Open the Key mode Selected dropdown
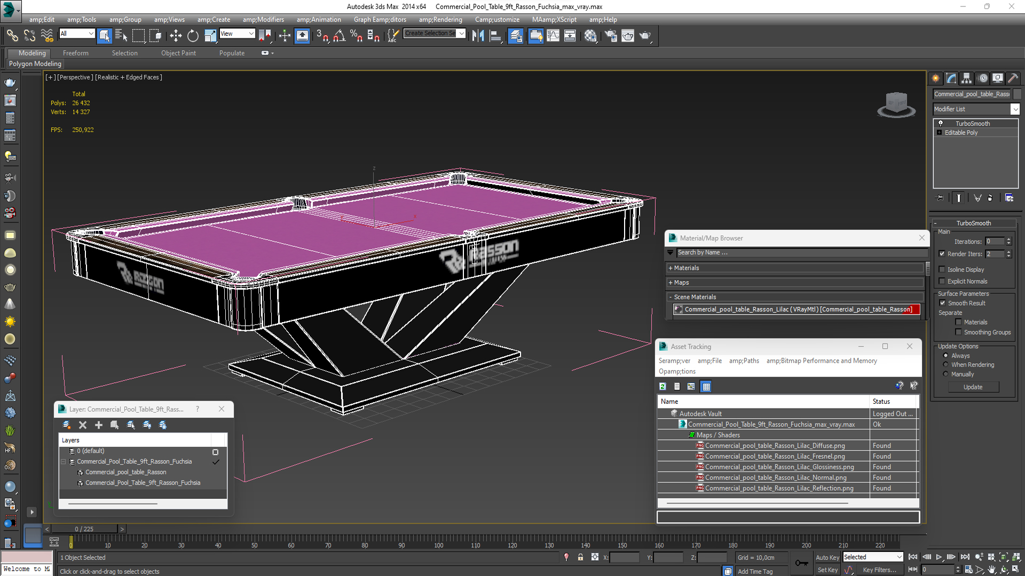The width and height of the screenshot is (1025, 576). [x=873, y=557]
